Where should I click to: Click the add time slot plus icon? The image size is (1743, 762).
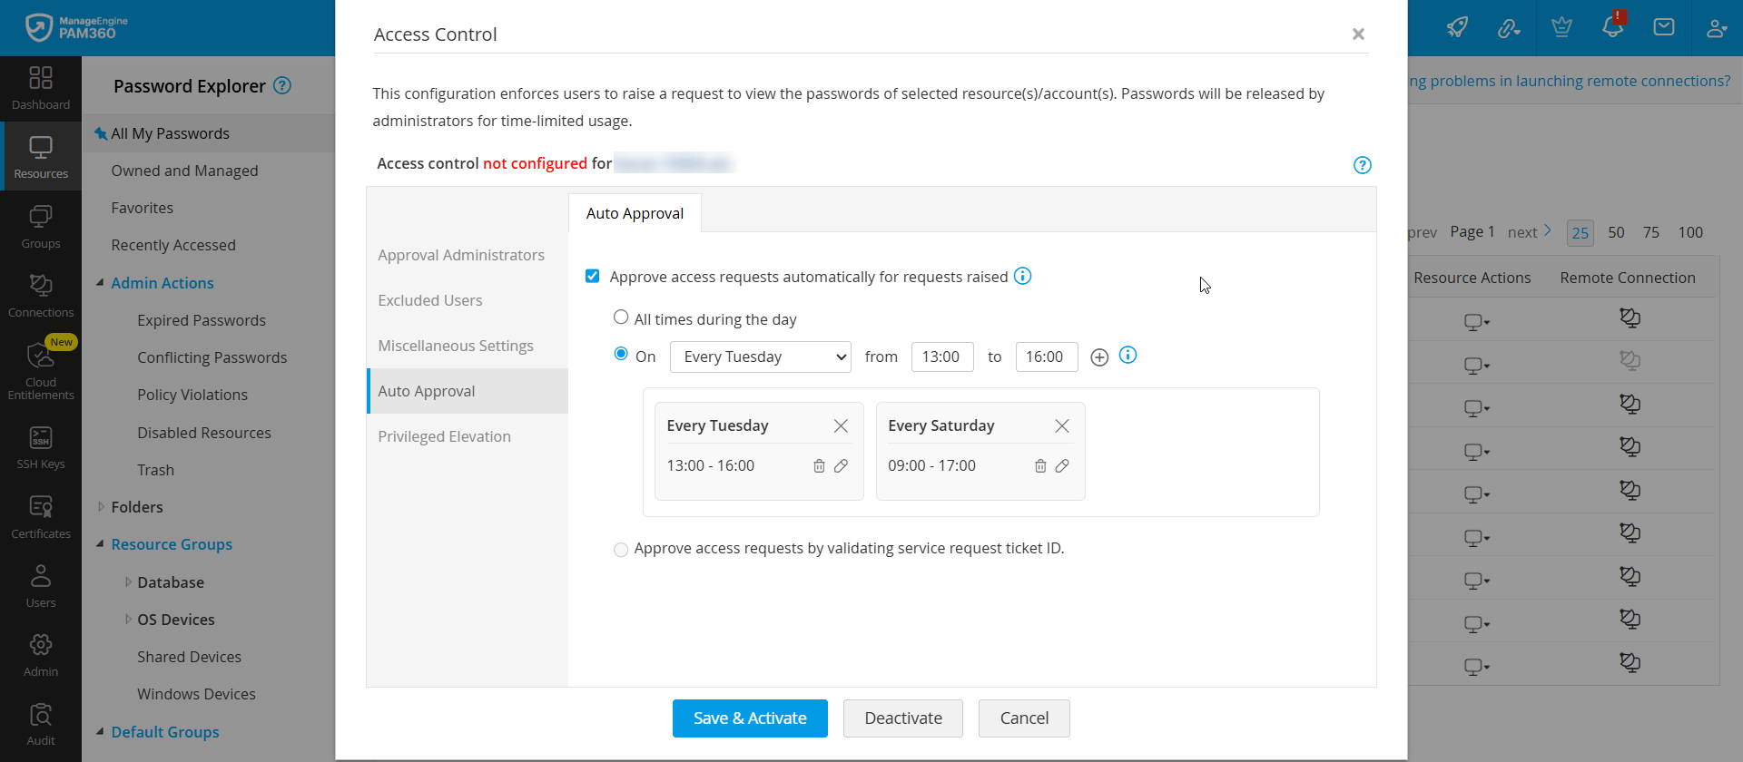click(x=1099, y=357)
